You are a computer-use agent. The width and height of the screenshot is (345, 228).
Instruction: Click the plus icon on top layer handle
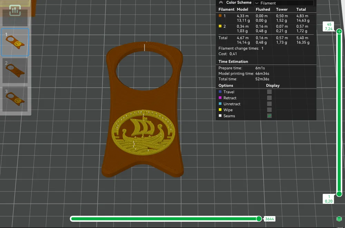click(339, 31)
